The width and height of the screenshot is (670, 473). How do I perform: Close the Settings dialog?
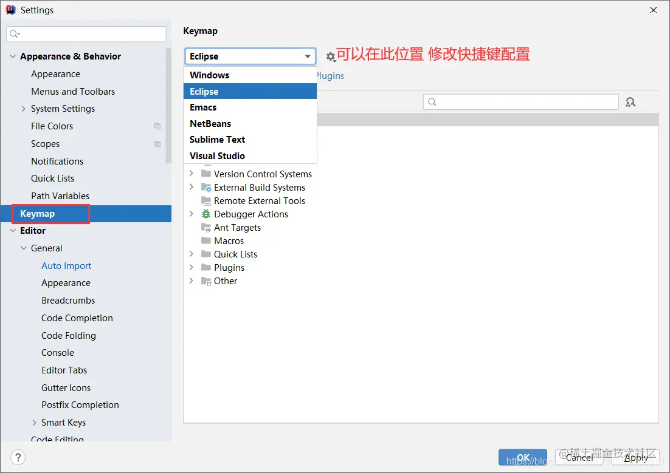click(x=654, y=10)
